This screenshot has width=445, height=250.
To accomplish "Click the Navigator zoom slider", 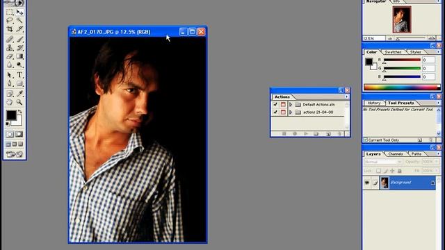I will pos(411,38).
